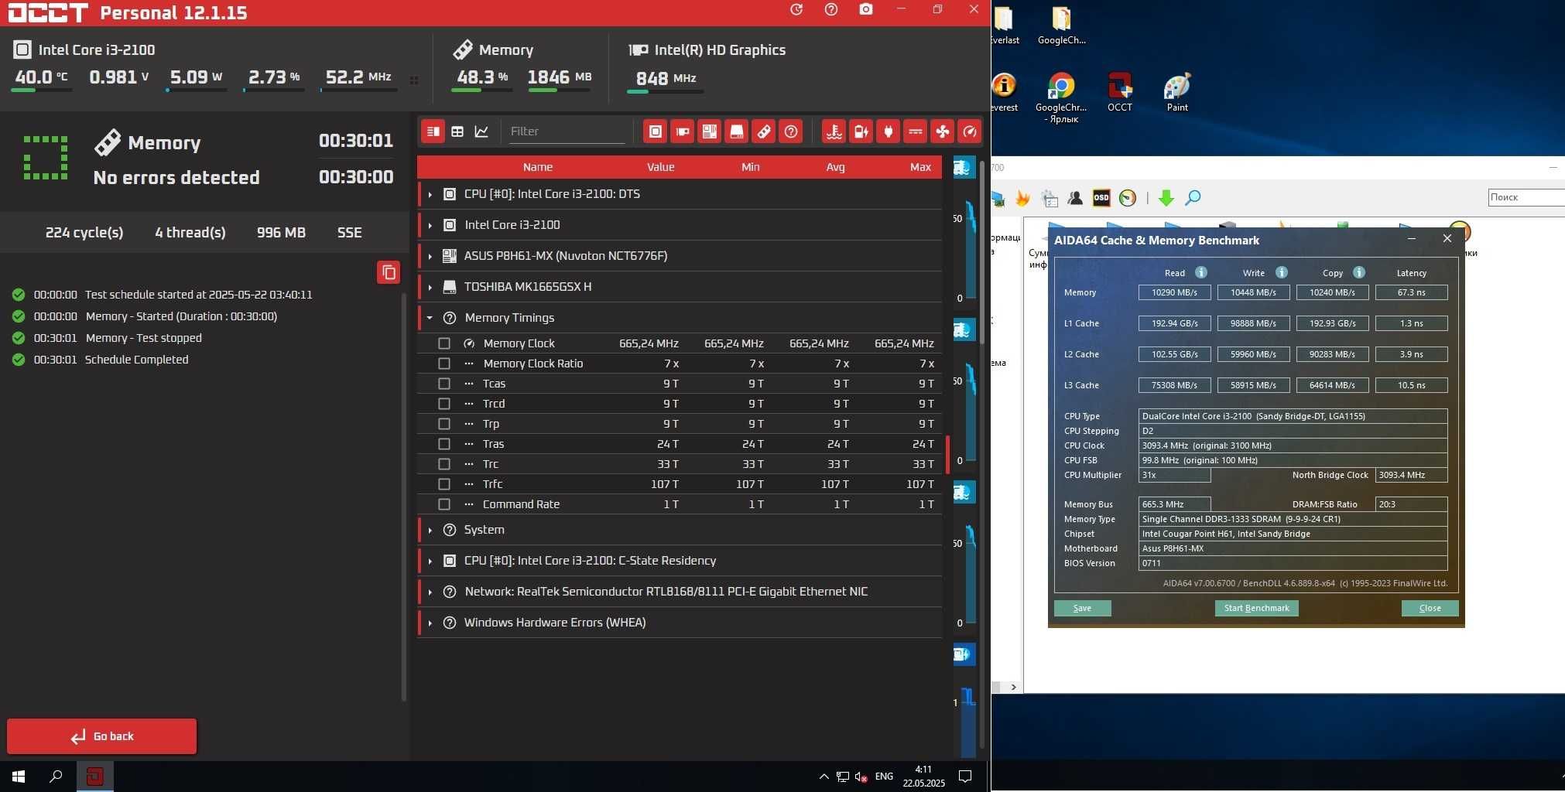Toggle gauge usage filter icon
This screenshot has width=1565, height=792.
coord(969,131)
